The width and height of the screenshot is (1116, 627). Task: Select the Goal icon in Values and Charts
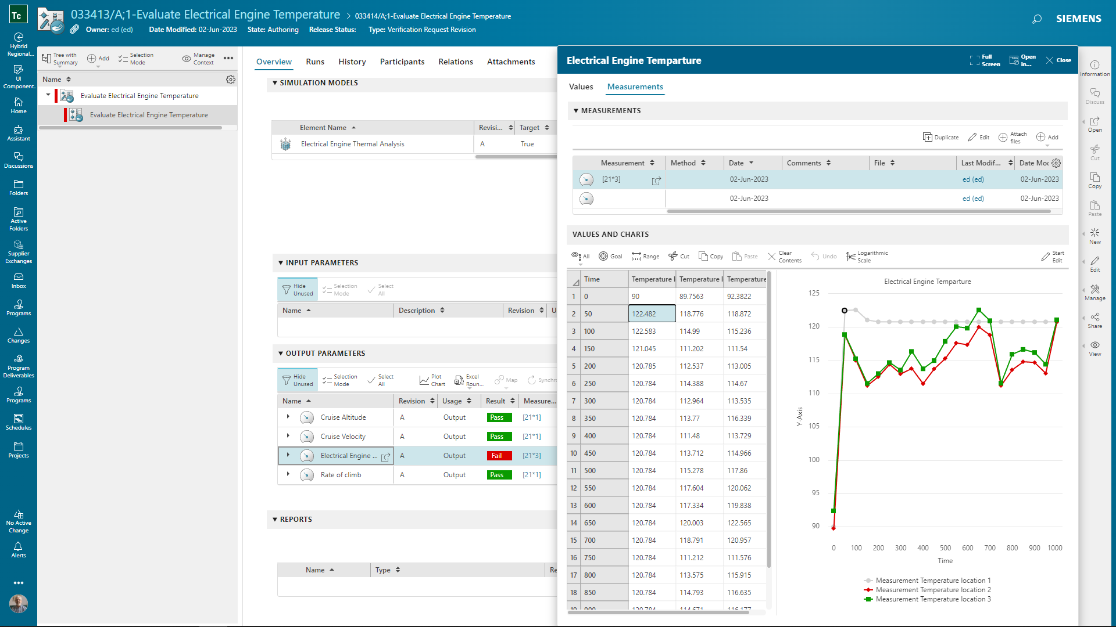(610, 256)
